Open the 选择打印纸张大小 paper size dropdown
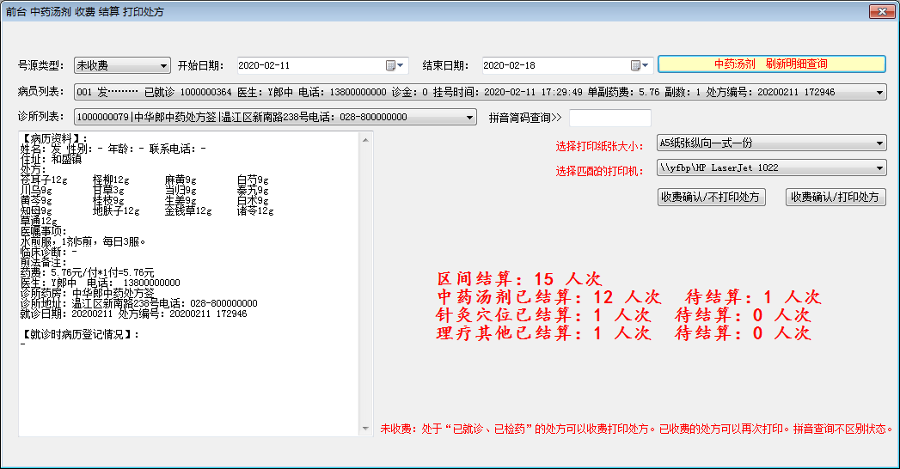This screenshot has width=900, height=469. [x=879, y=143]
